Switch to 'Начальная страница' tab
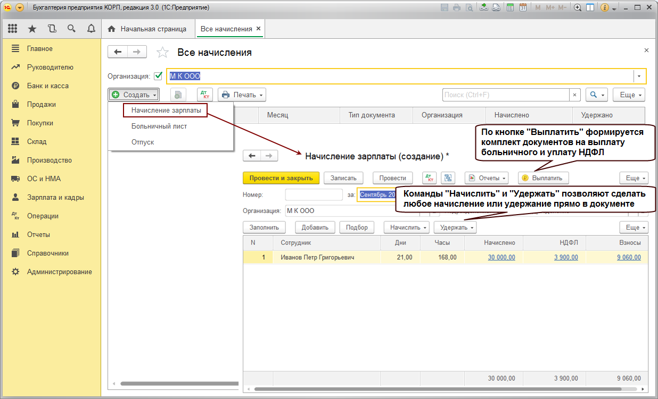The width and height of the screenshot is (658, 399). coord(147,29)
